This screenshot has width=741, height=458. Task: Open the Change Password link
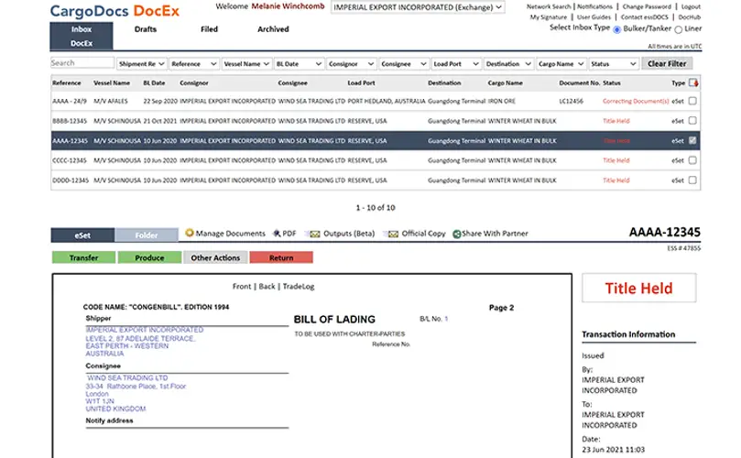click(647, 6)
